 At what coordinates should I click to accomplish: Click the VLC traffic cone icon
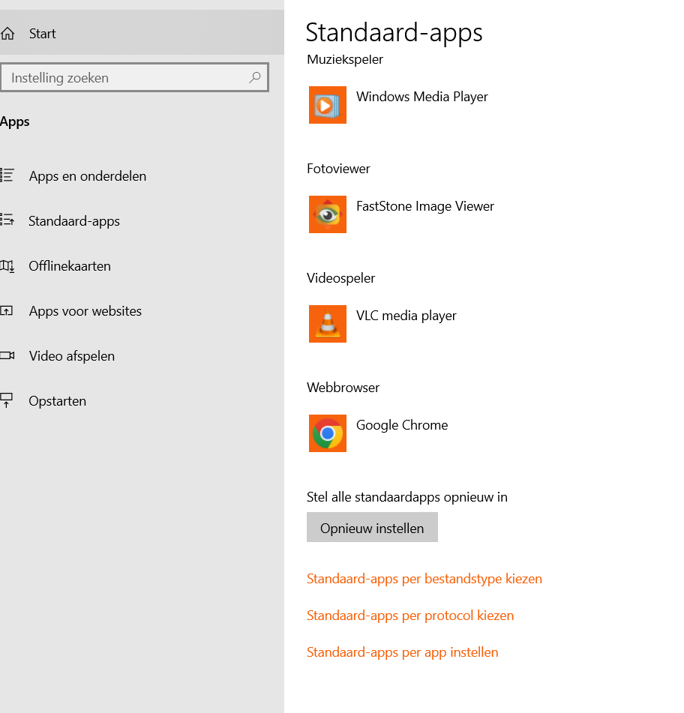(327, 324)
